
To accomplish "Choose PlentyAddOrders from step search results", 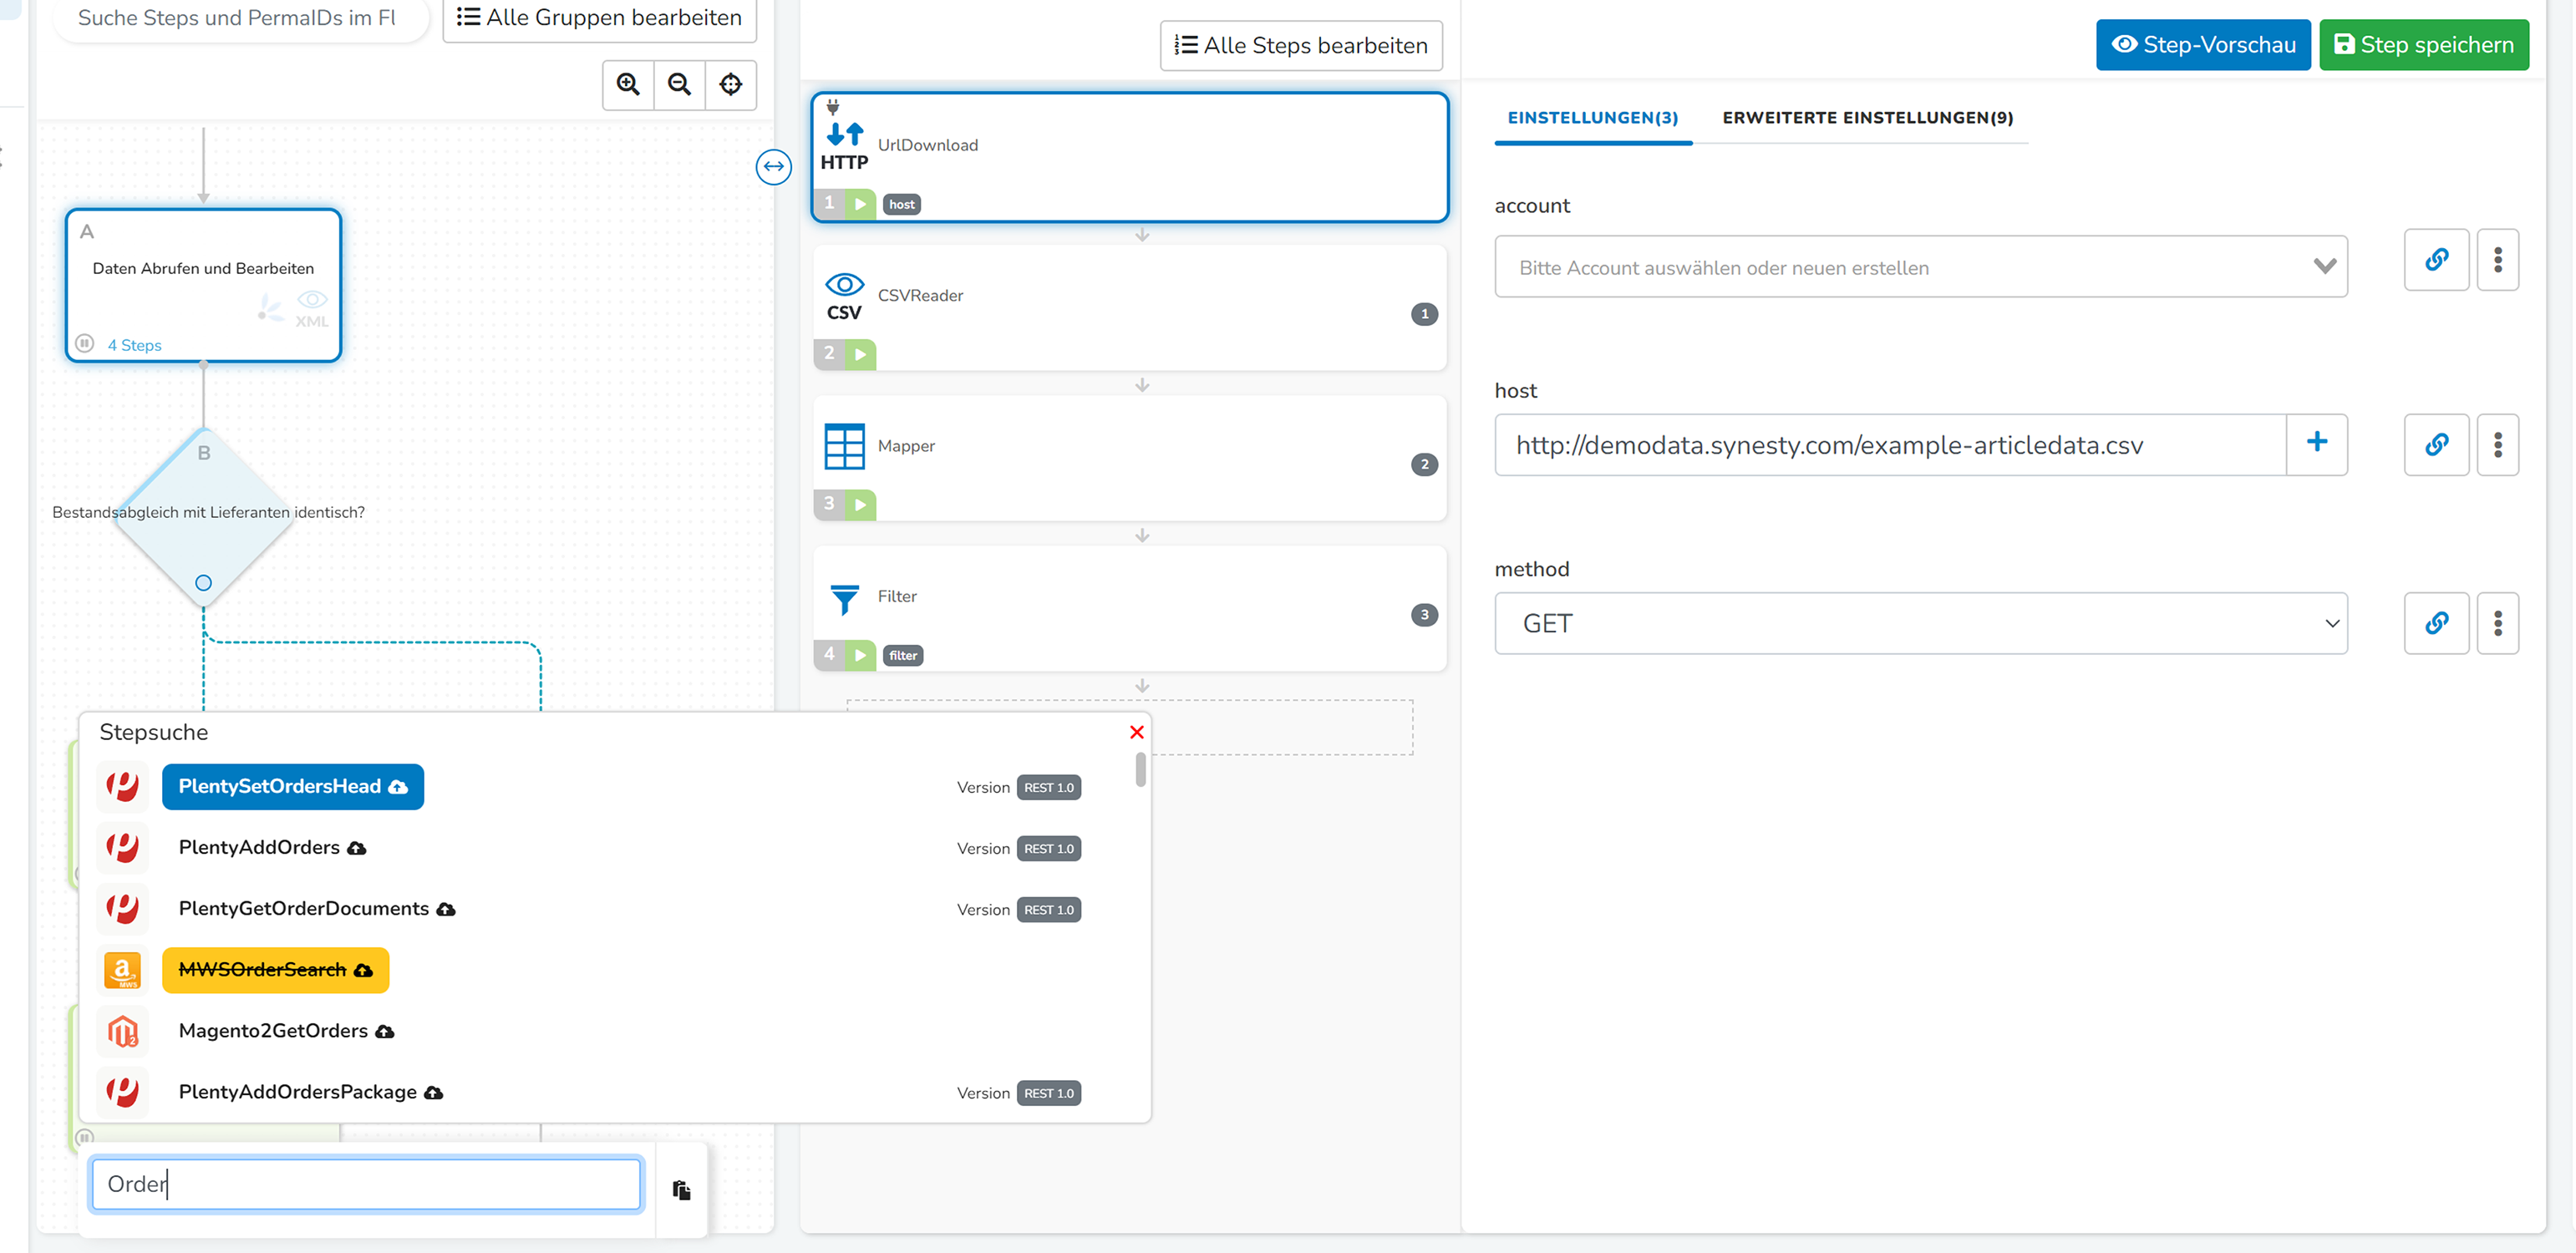I will pos(259,848).
